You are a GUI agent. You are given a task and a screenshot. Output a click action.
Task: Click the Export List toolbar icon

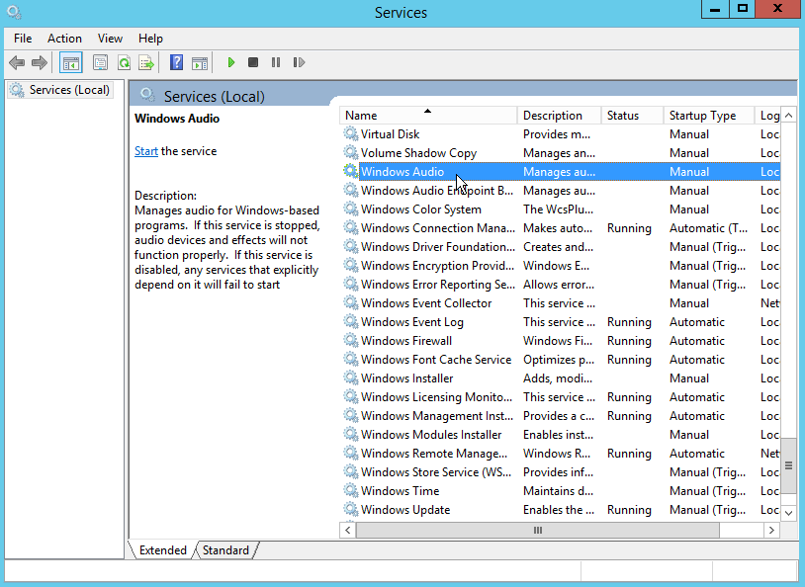(146, 62)
